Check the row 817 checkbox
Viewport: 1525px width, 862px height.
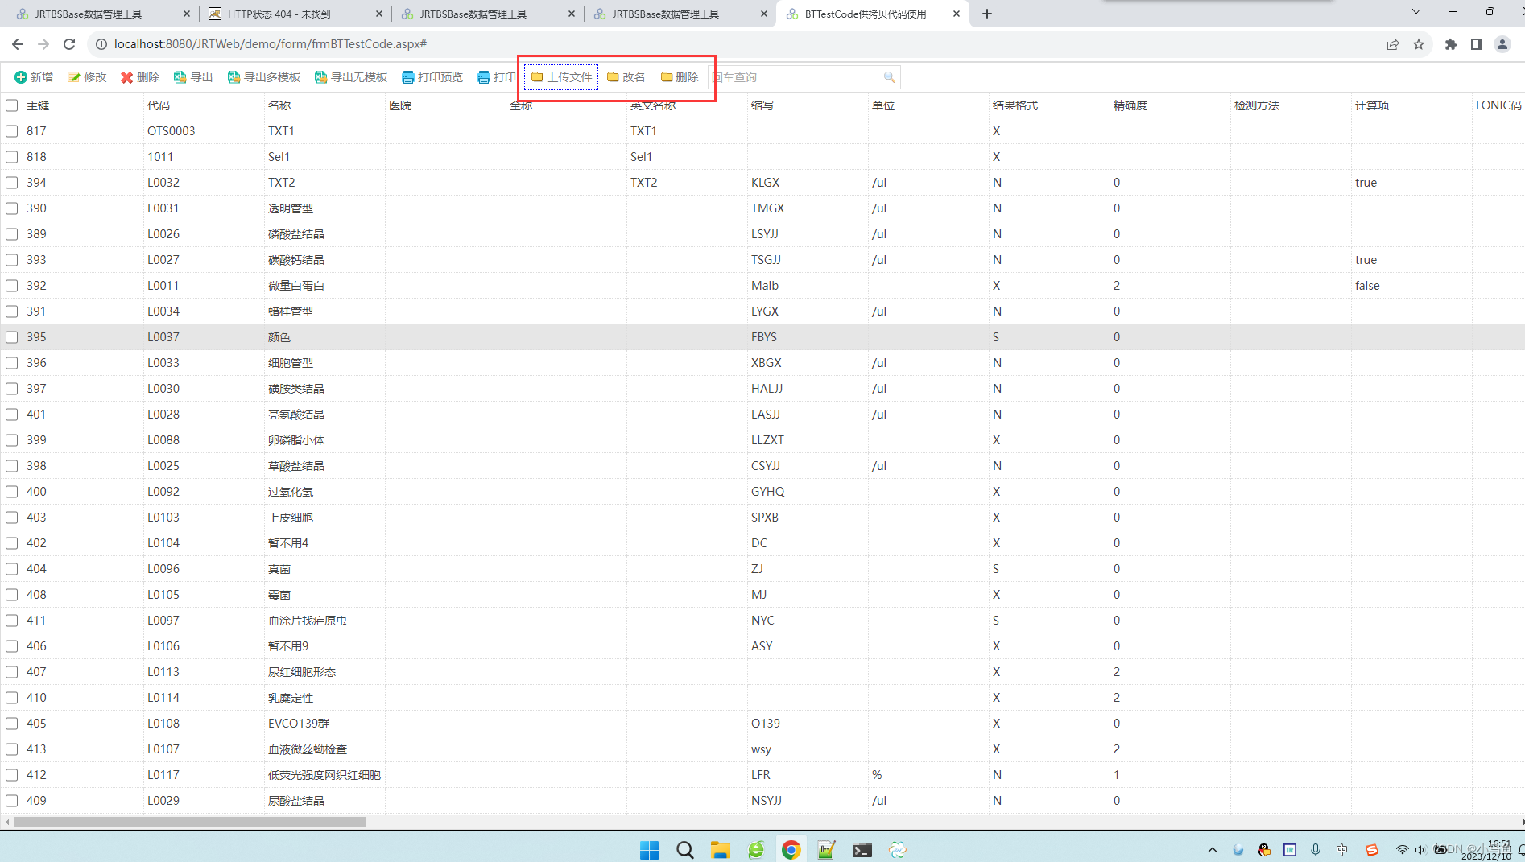click(12, 131)
